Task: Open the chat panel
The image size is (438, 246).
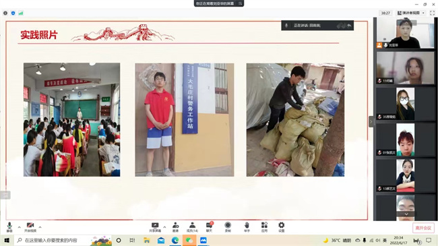Action: click(x=209, y=227)
